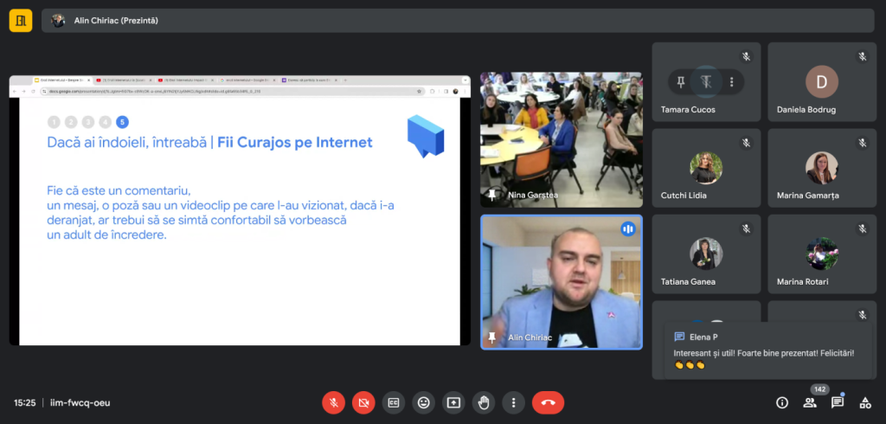Open the emoji reactions picker
Screen dimensions: 886x424
424,402
